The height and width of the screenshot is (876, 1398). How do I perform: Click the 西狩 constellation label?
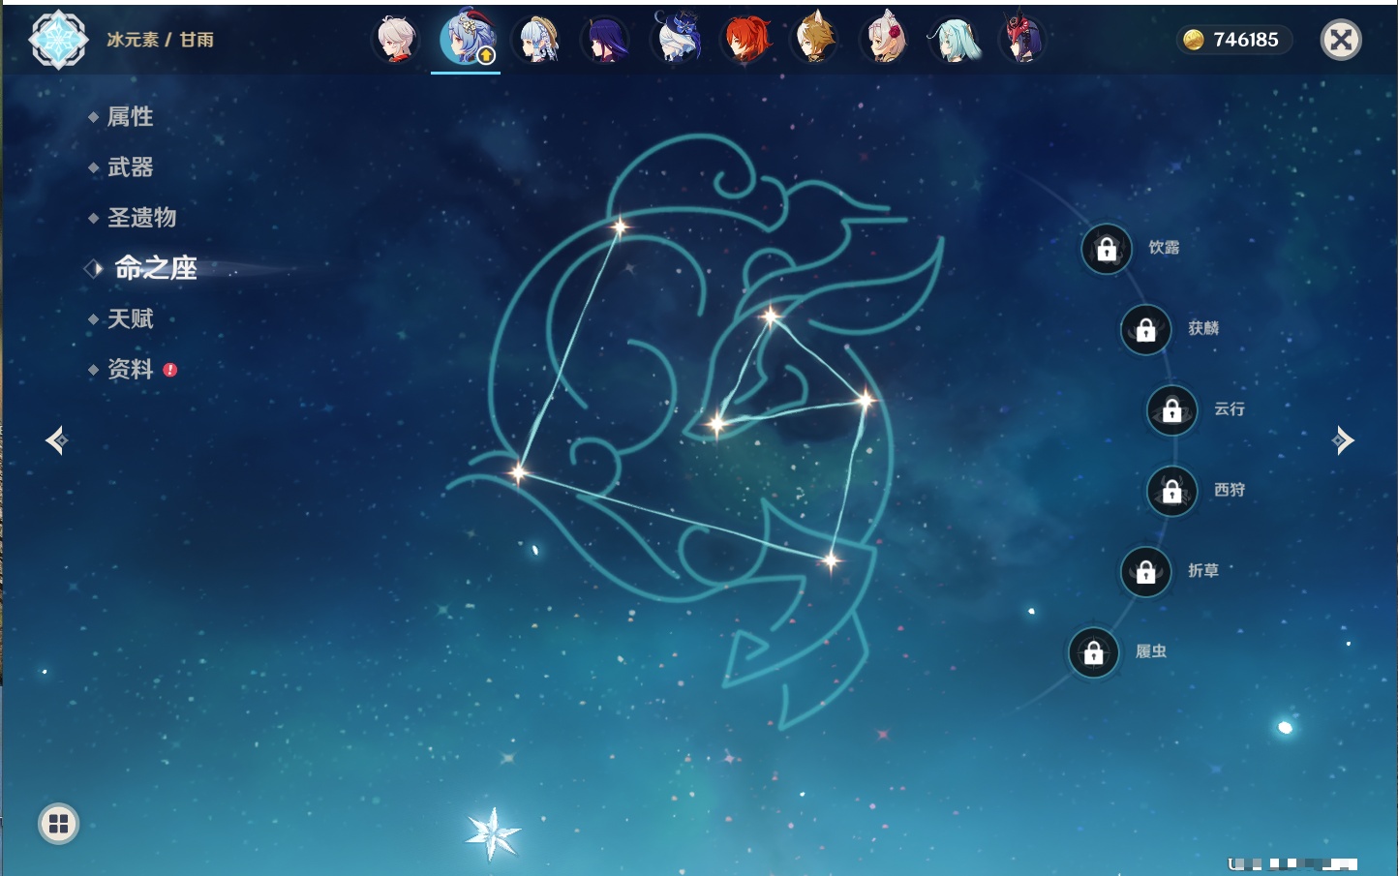(x=1230, y=490)
